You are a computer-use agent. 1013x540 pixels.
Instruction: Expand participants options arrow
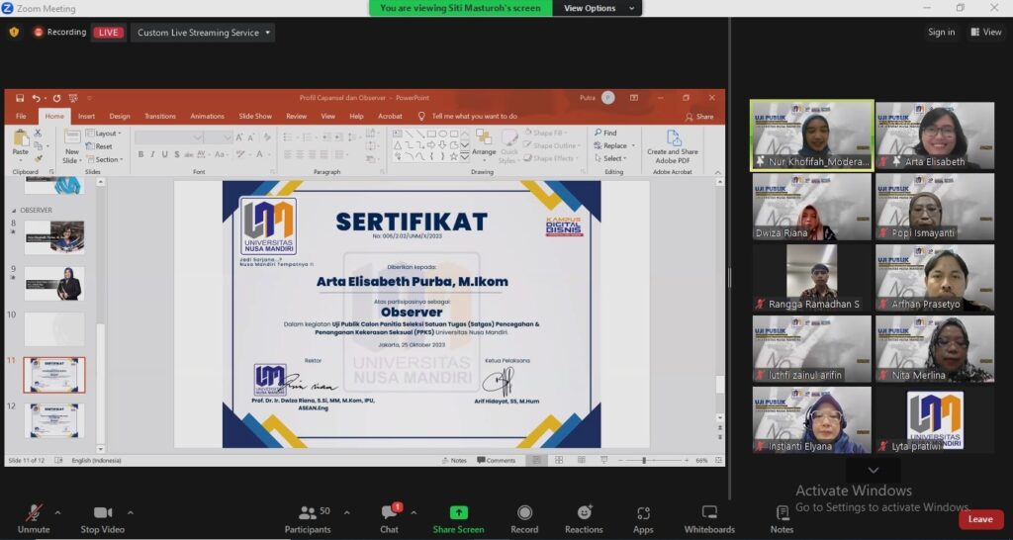(x=346, y=513)
